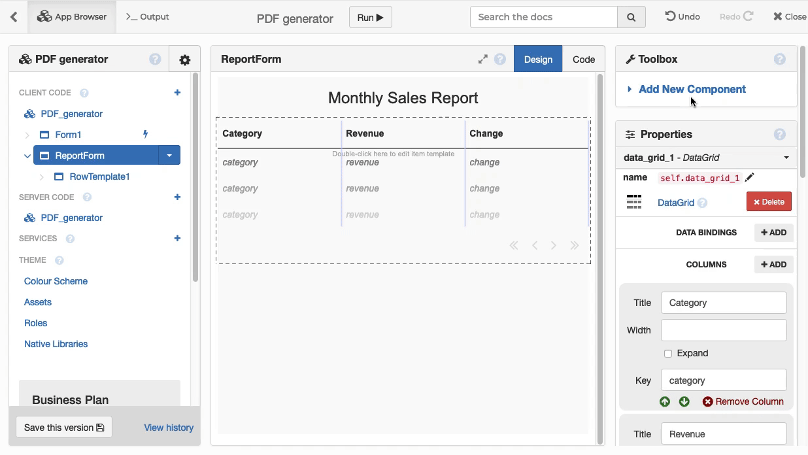Open the View history link
The width and height of the screenshot is (808, 455).
[169, 428]
